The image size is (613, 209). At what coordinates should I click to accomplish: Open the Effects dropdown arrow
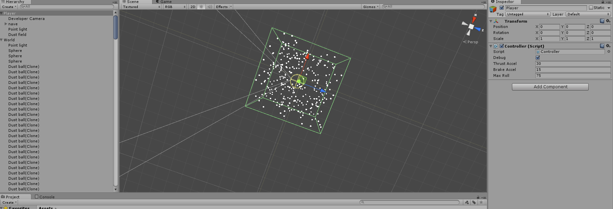coord(231,7)
